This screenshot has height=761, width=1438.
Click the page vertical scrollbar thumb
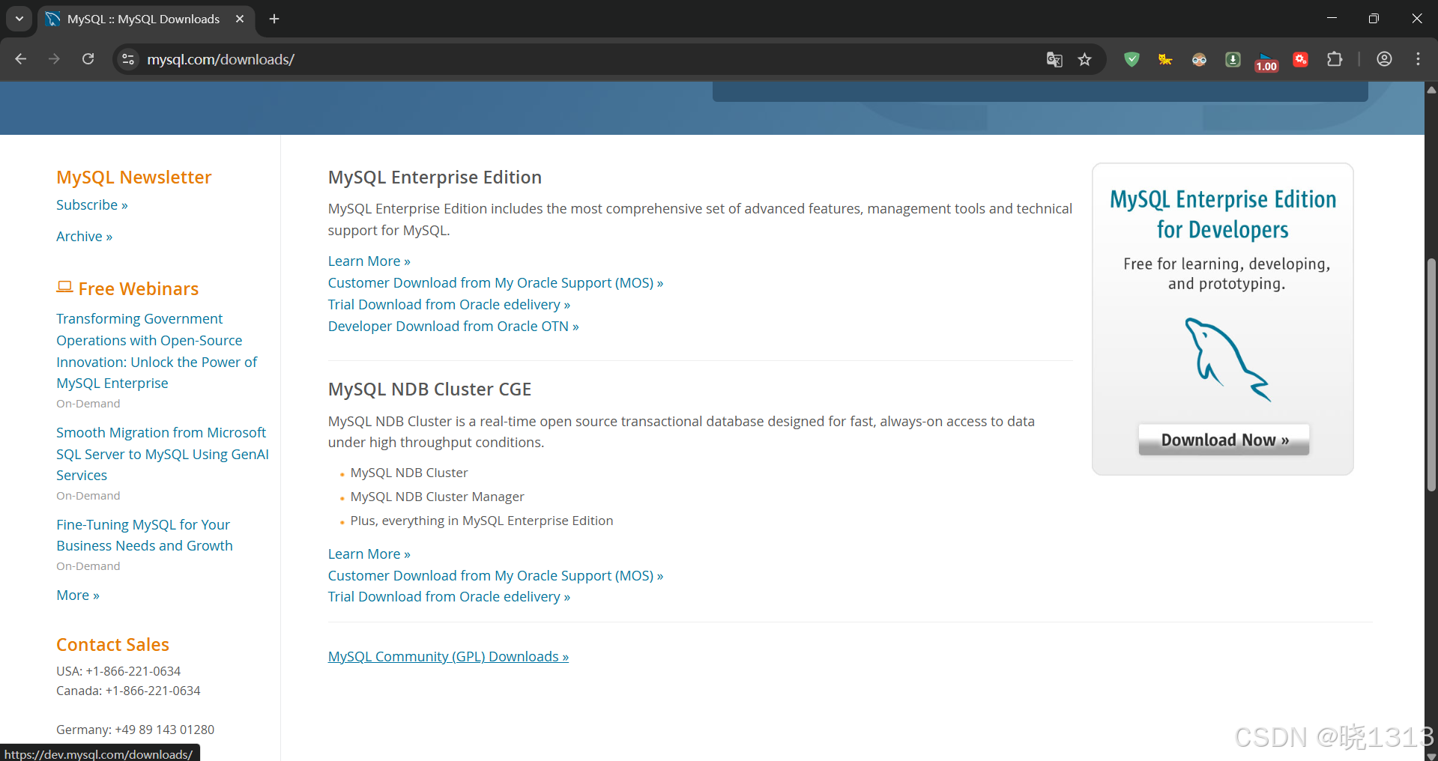pos(1431,375)
